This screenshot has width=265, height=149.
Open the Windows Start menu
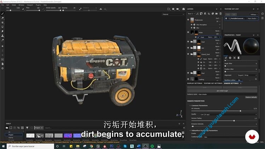[x=3, y=146]
